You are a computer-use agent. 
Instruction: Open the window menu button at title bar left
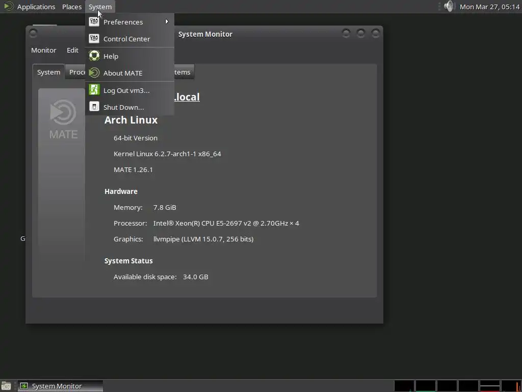click(33, 33)
